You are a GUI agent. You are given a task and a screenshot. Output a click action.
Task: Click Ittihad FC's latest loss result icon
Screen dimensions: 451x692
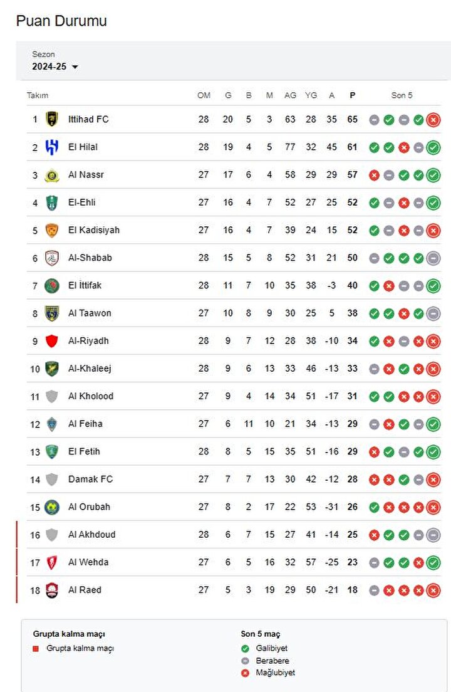433,120
